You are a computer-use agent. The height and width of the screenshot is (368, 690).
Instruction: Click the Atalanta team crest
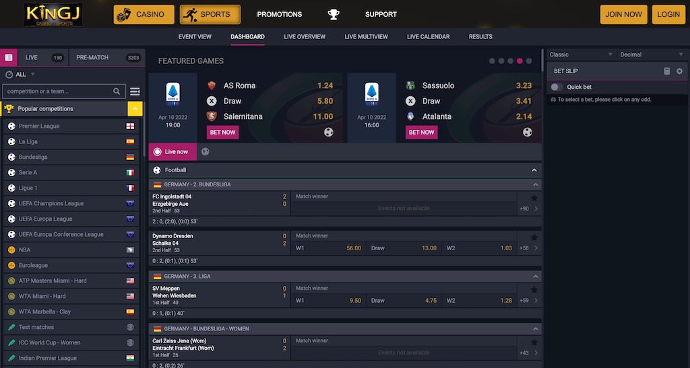[410, 116]
